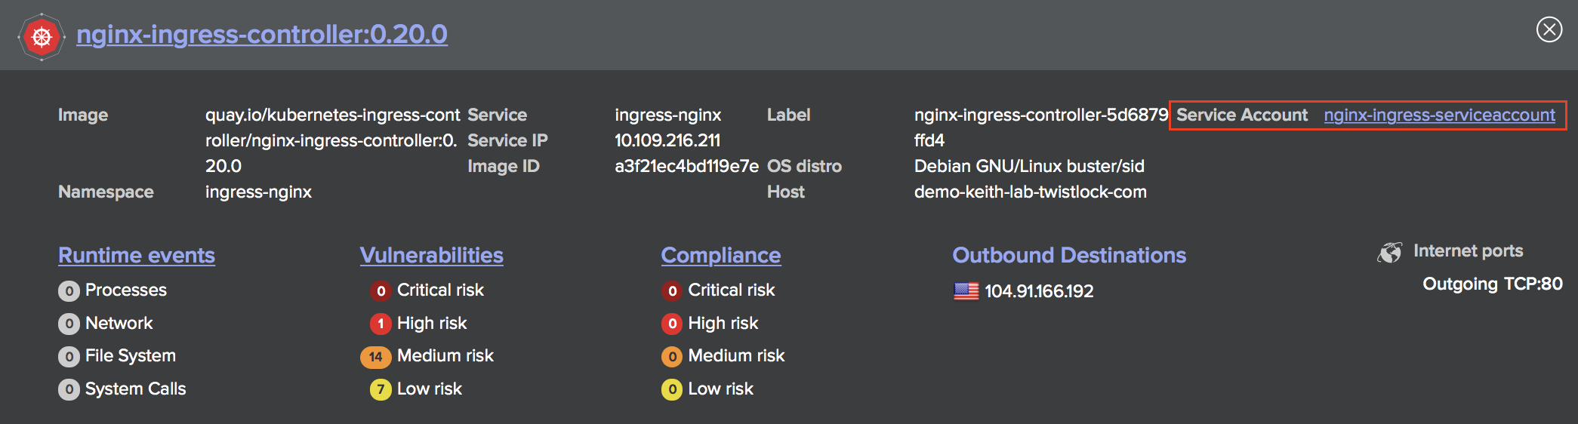1578x424 pixels.
Task: Click the Service Account field label
Action: point(1242,115)
